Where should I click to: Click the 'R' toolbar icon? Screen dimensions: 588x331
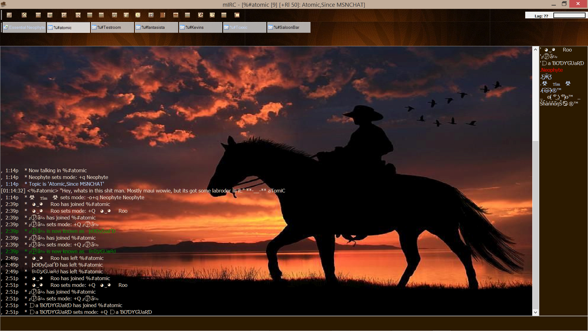(78, 15)
